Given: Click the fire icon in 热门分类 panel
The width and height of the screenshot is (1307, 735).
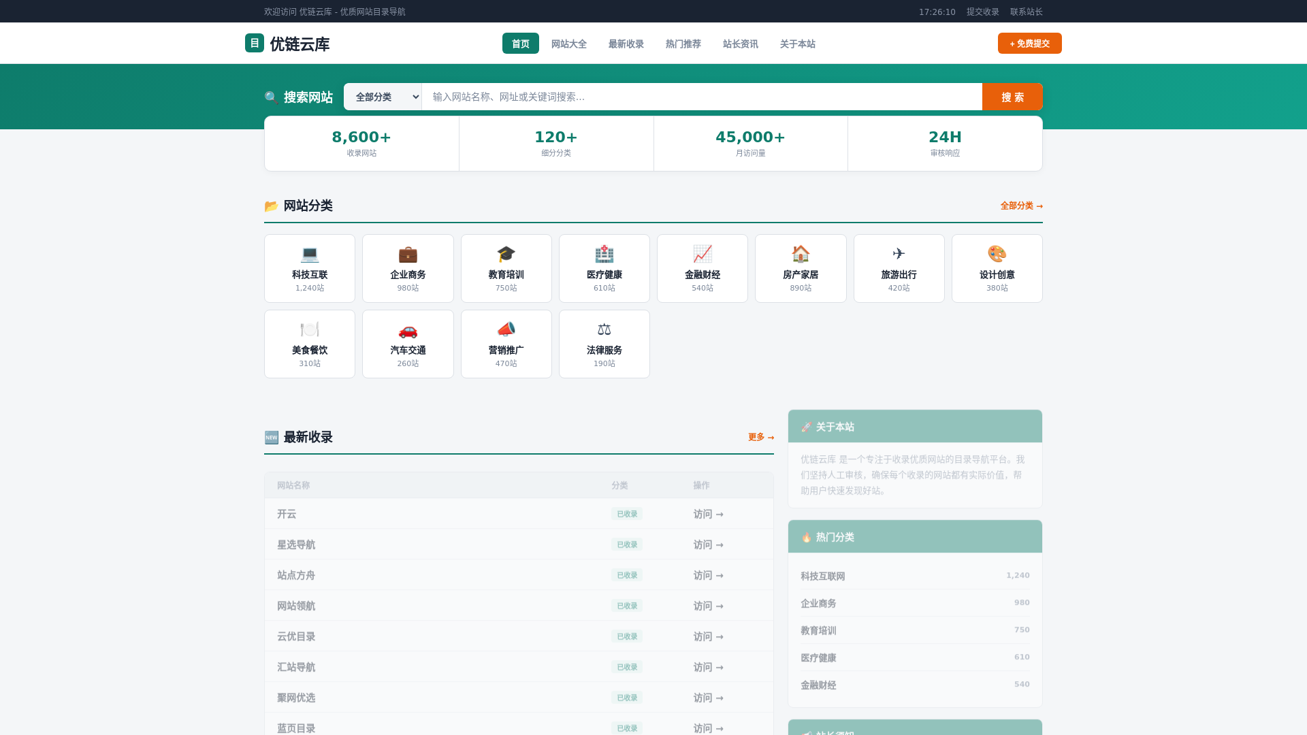Looking at the screenshot, I should tap(806, 537).
